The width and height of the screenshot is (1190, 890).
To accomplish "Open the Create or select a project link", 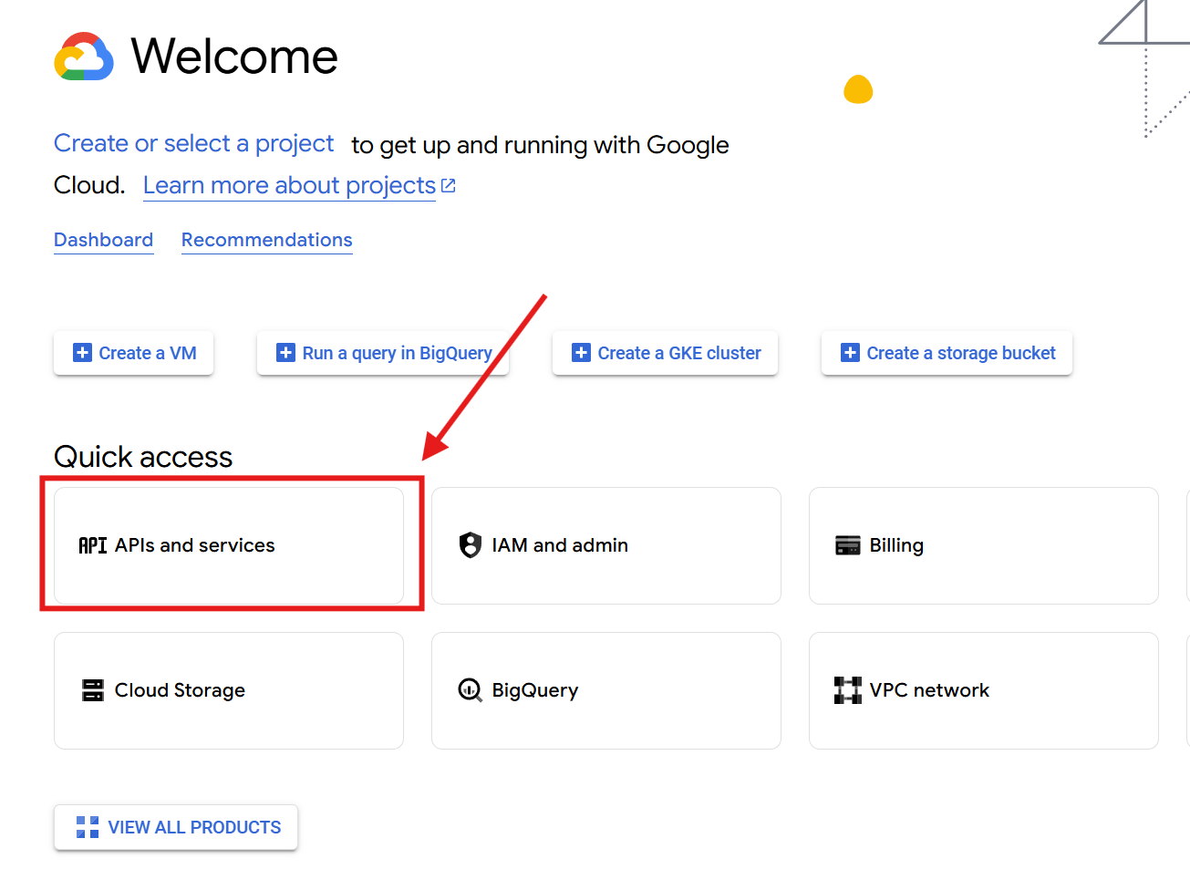I will pos(194,144).
